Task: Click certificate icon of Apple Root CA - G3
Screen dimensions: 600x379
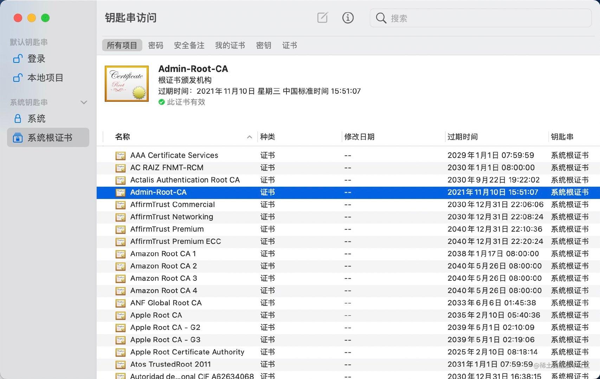Action: pyautogui.click(x=121, y=340)
